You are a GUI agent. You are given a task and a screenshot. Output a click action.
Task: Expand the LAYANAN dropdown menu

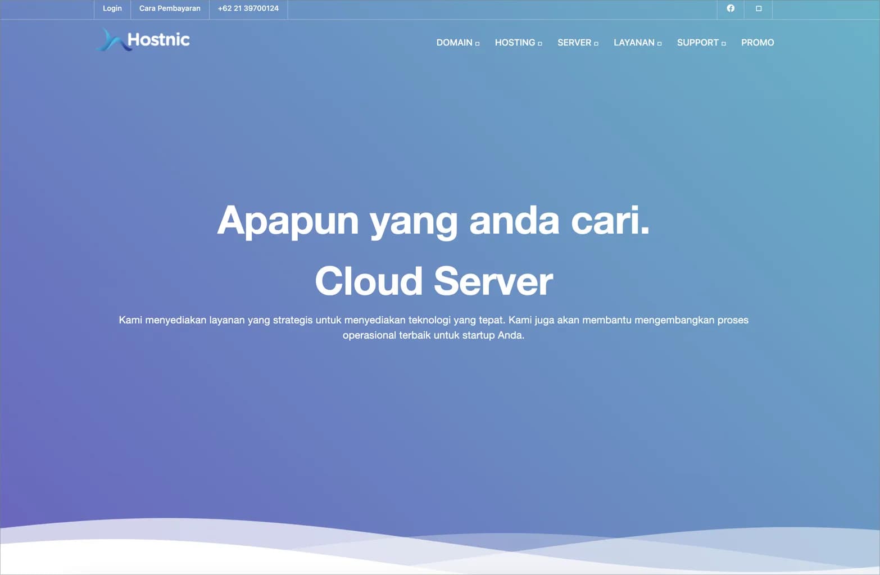pos(660,43)
